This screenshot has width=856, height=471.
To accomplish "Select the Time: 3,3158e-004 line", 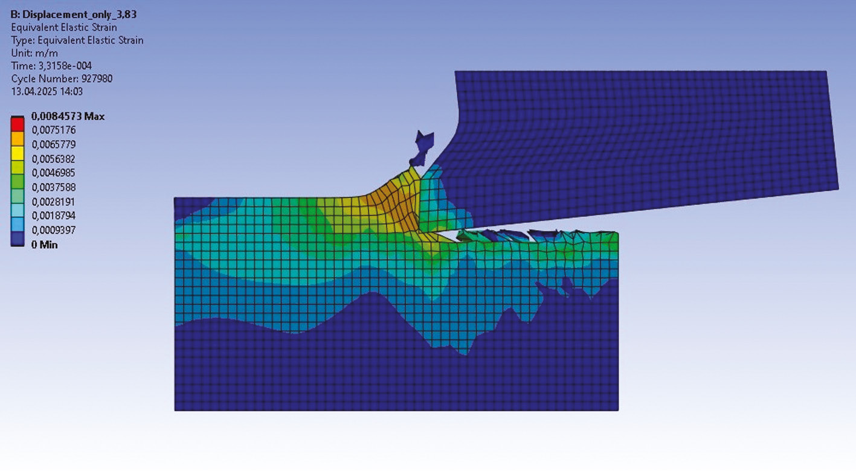I will coord(51,66).
